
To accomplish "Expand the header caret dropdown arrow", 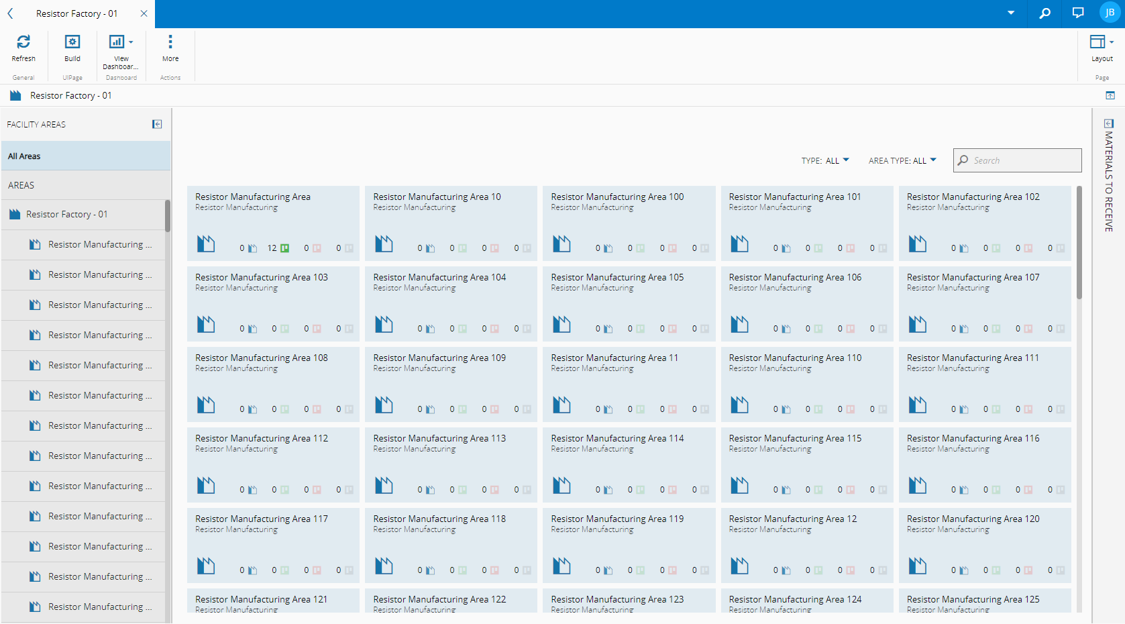I will [1011, 13].
